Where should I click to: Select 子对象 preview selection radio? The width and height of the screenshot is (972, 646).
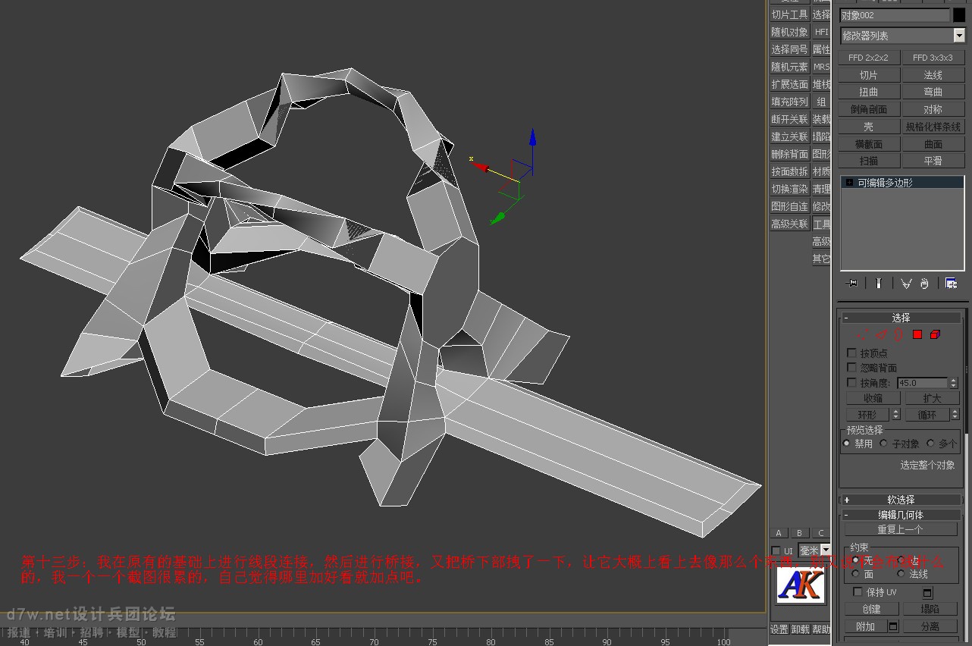click(883, 443)
